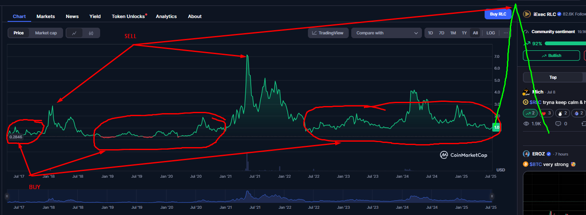
Task: Click the Bitcoin icon in EROZ's post
Action: click(525, 164)
